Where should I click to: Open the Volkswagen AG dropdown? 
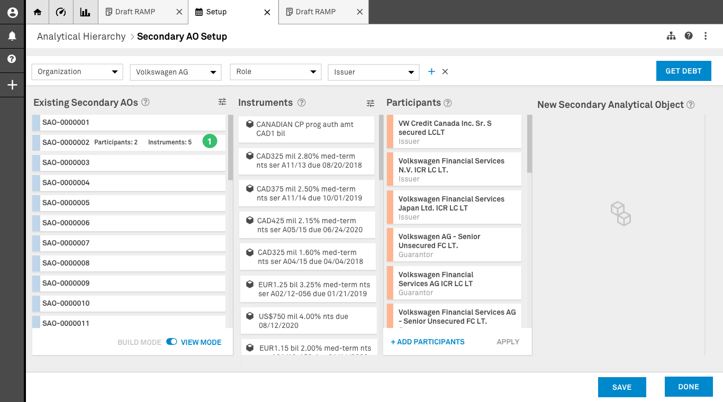[175, 72]
